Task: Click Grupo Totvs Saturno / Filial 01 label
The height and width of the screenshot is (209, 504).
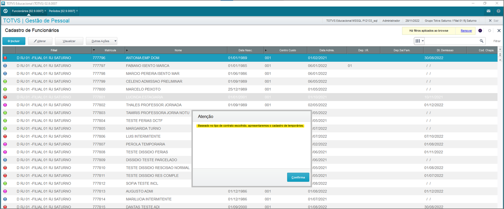Action: pyautogui.click(x=450, y=21)
